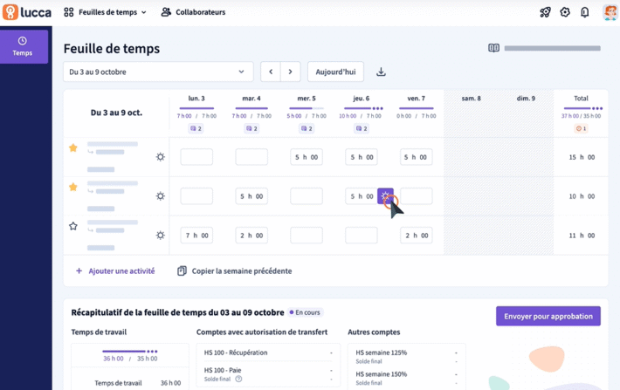Viewport: 620px width, 390px height.
Task: Go to next week with right chevron
Action: point(290,72)
